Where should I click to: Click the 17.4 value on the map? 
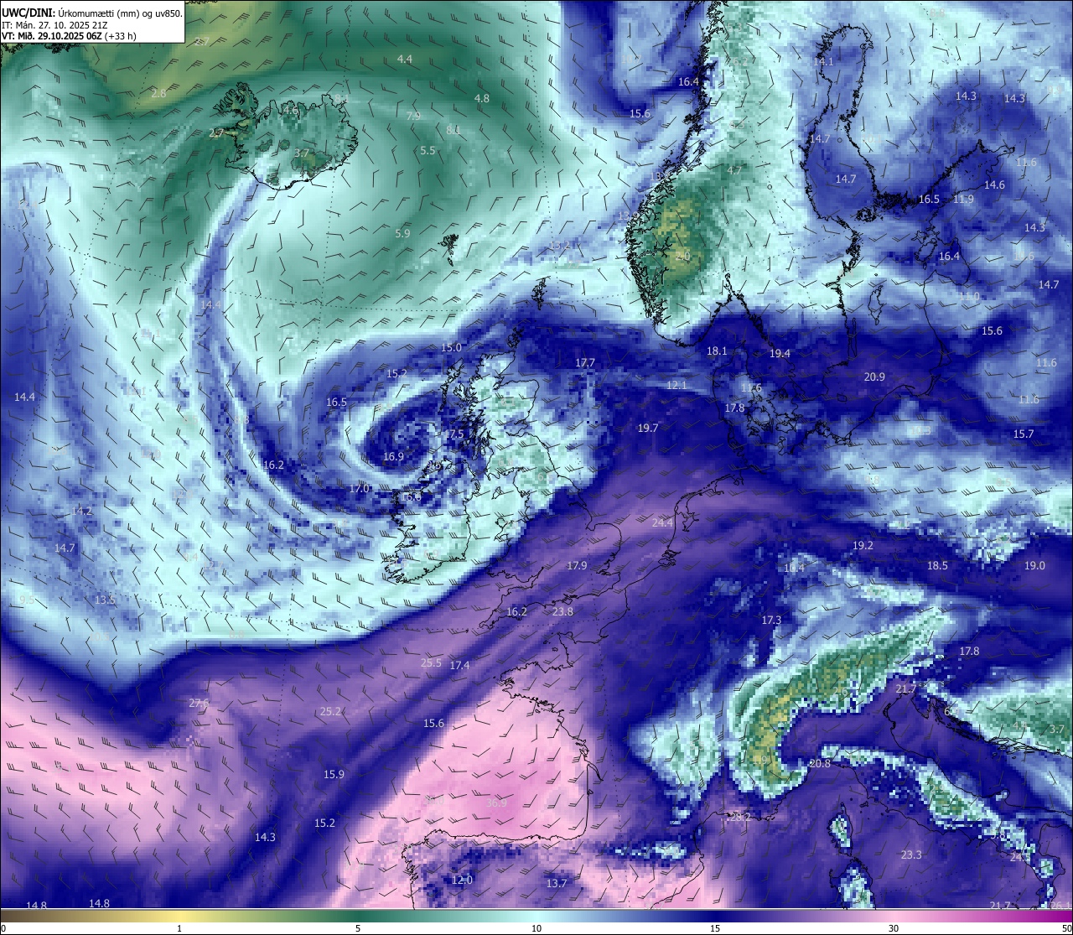click(x=459, y=665)
